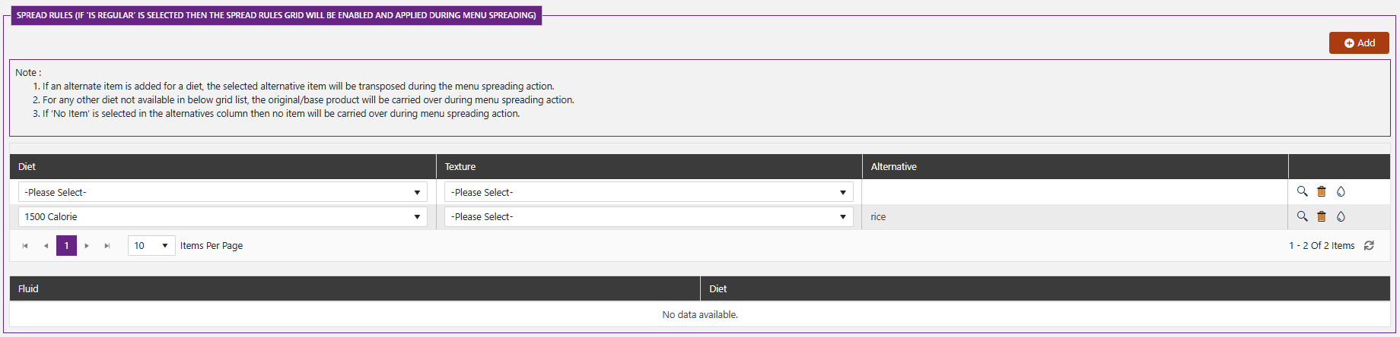Viewport: 1400px width, 337px height.
Task: Go to the next page of the grid
Action: 87,246
